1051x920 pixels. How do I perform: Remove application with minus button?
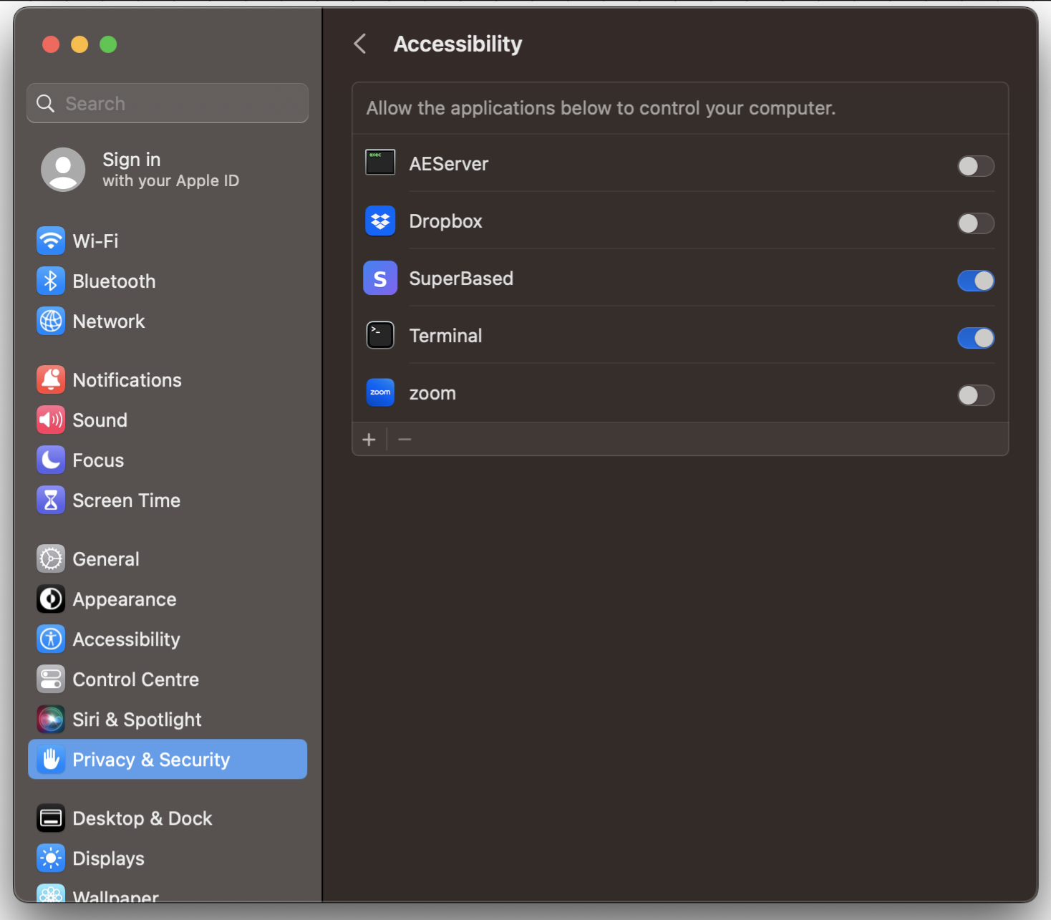pos(405,440)
